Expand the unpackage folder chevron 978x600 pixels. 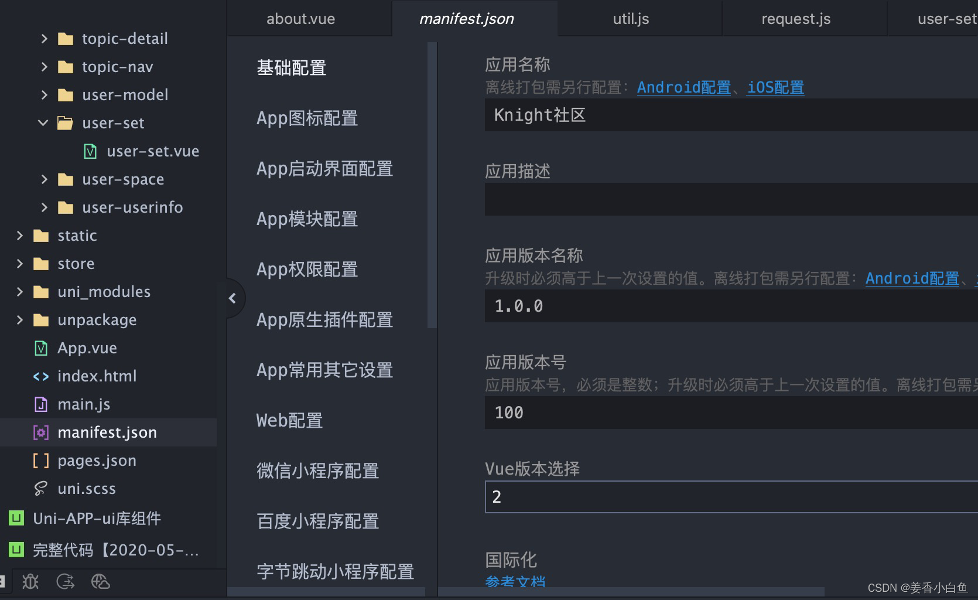point(19,320)
